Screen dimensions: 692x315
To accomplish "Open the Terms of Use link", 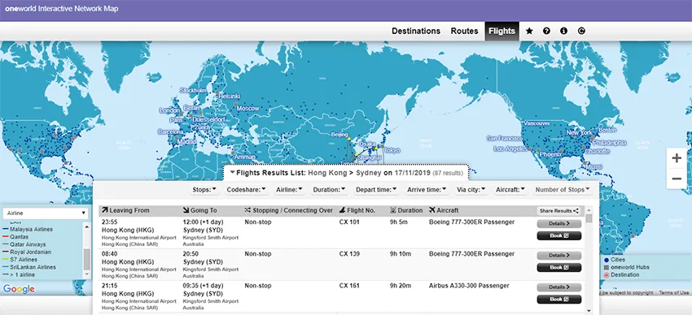I will (673, 292).
